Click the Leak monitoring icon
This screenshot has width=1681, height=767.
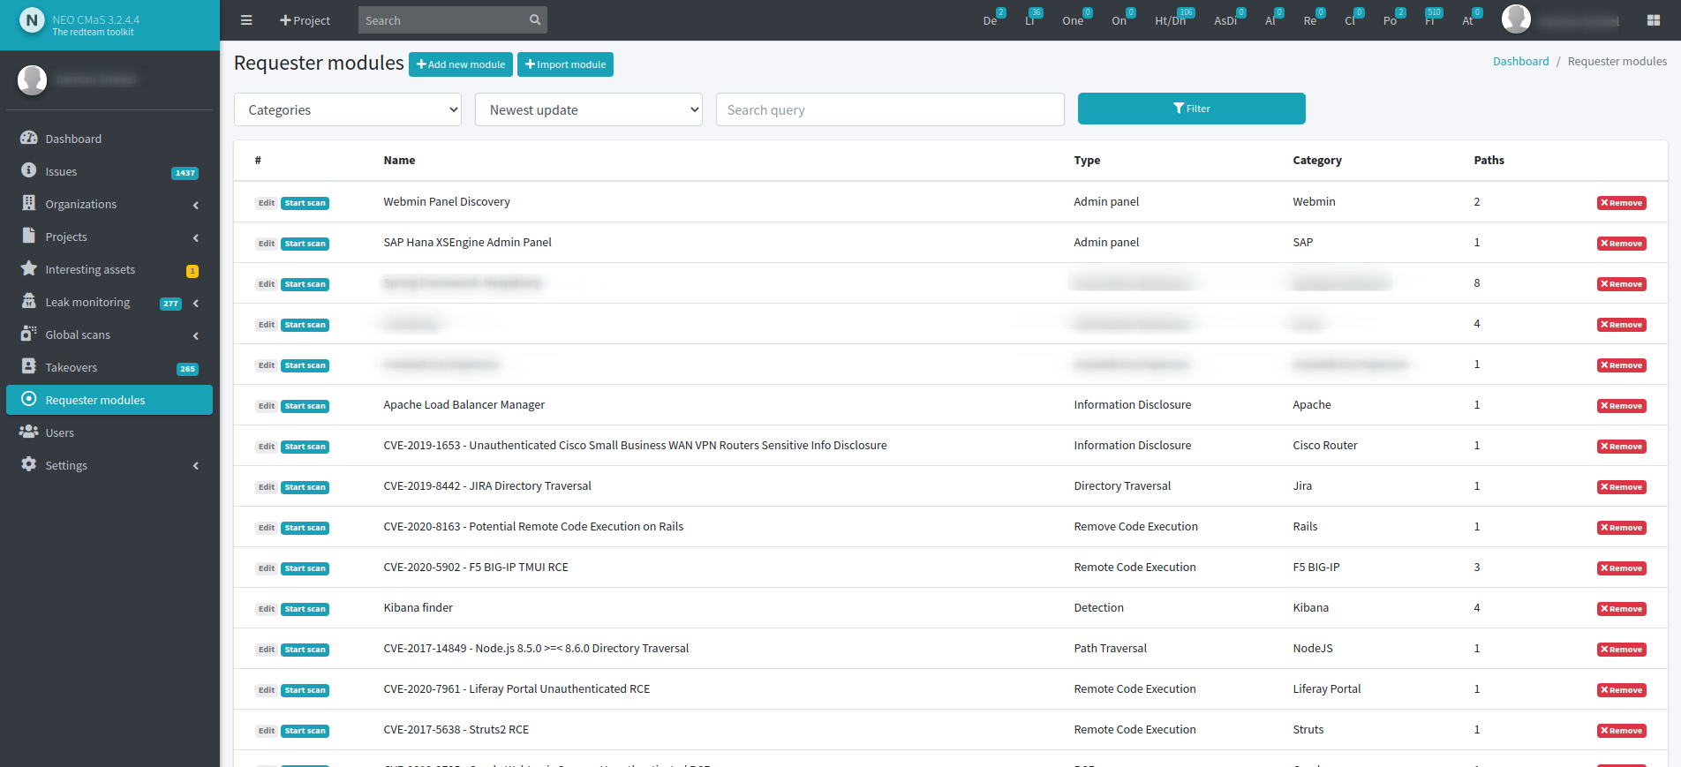(29, 301)
